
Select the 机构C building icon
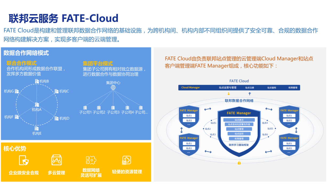[x=57, y=91]
